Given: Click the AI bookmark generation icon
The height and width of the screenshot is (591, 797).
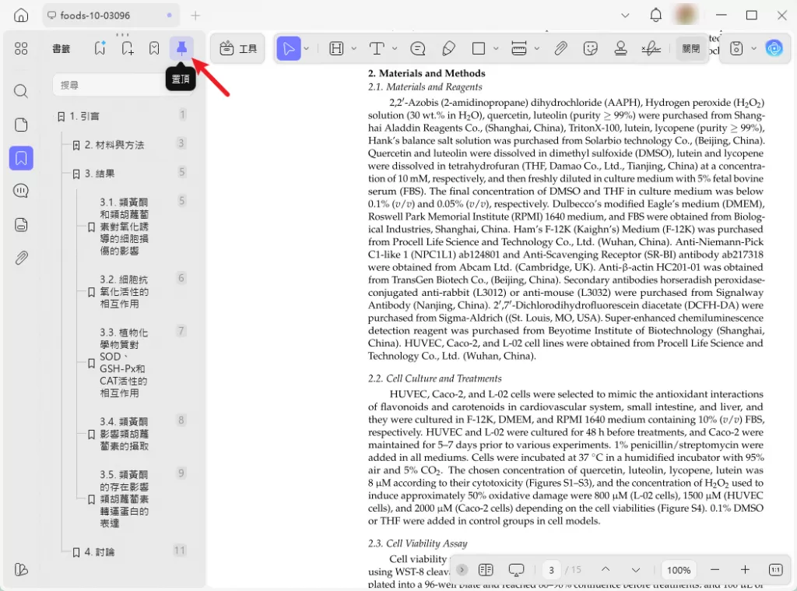Looking at the screenshot, I should (100, 47).
